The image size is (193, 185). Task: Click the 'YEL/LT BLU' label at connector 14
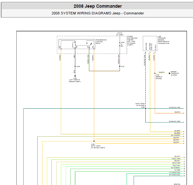pyautogui.click(x=176, y=165)
